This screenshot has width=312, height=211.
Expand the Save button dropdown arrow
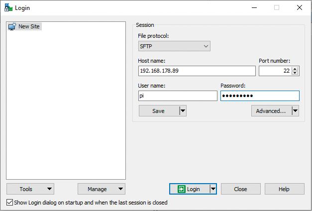click(x=183, y=111)
